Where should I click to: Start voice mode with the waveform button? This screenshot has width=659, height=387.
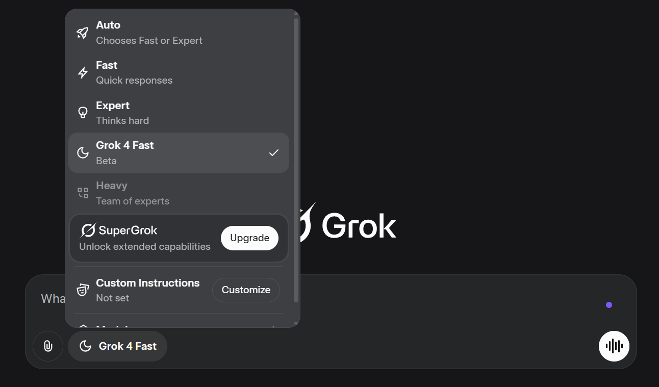click(x=614, y=346)
